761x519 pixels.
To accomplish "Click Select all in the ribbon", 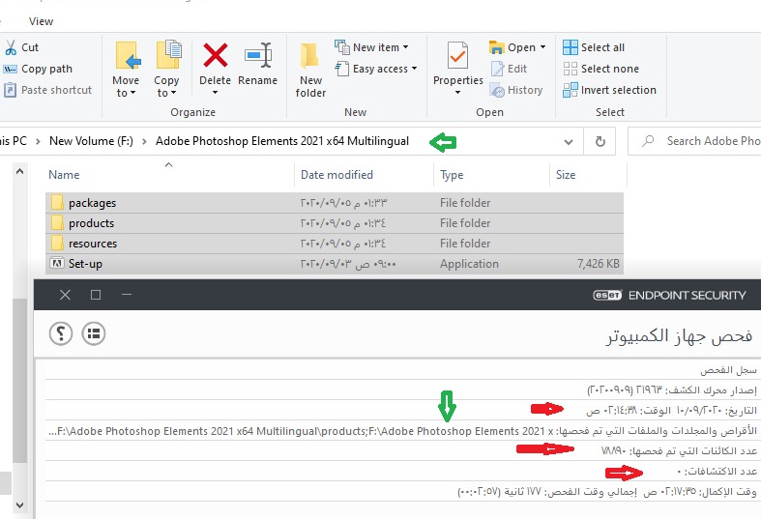I will pos(594,47).
